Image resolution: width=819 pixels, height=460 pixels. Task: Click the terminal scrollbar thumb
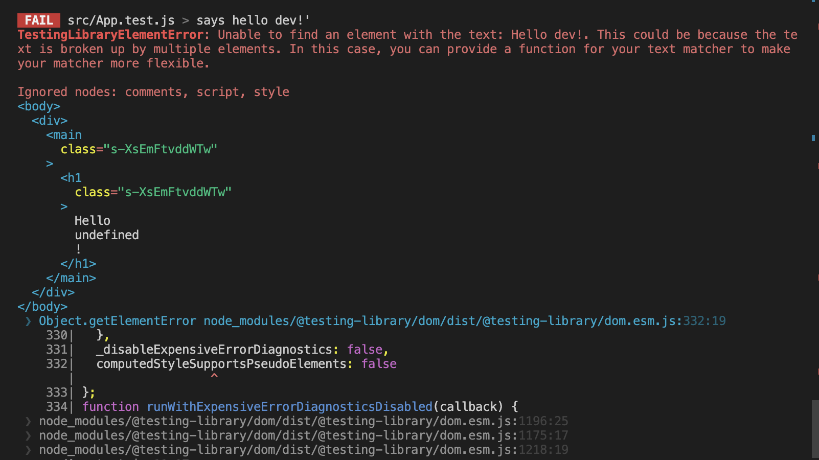(x=815, y=429)
